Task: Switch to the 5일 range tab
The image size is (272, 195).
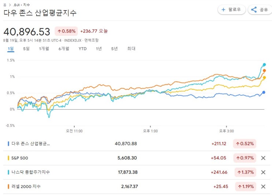Action: click(x=26, y=49)
